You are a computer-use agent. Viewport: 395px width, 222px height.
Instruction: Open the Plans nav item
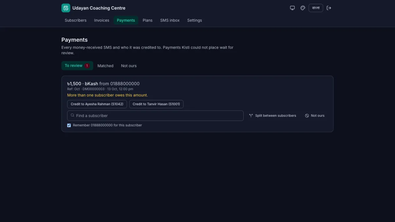[x=147, y=20]
